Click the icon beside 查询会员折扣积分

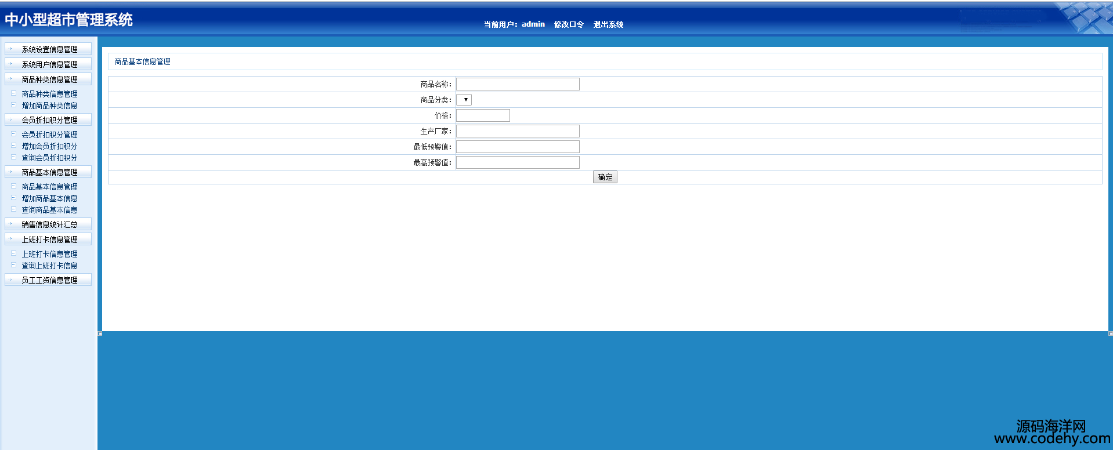(x=13, y=157)
